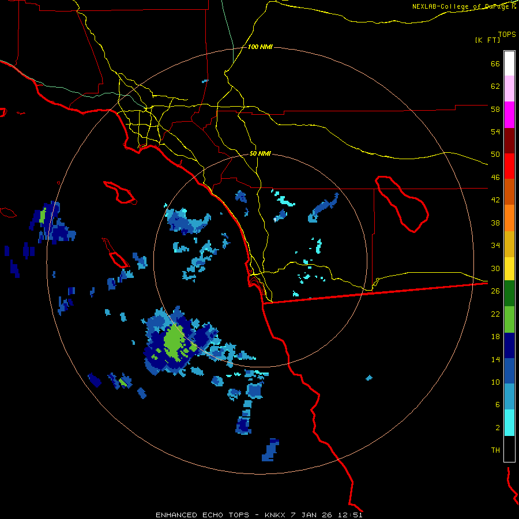Image resolution: width=519 pixels, height=519 pixels.
Task: Click legend value 54
Action: (495, 131)
